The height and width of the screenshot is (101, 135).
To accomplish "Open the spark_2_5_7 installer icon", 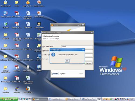I will tap(28, 3).
